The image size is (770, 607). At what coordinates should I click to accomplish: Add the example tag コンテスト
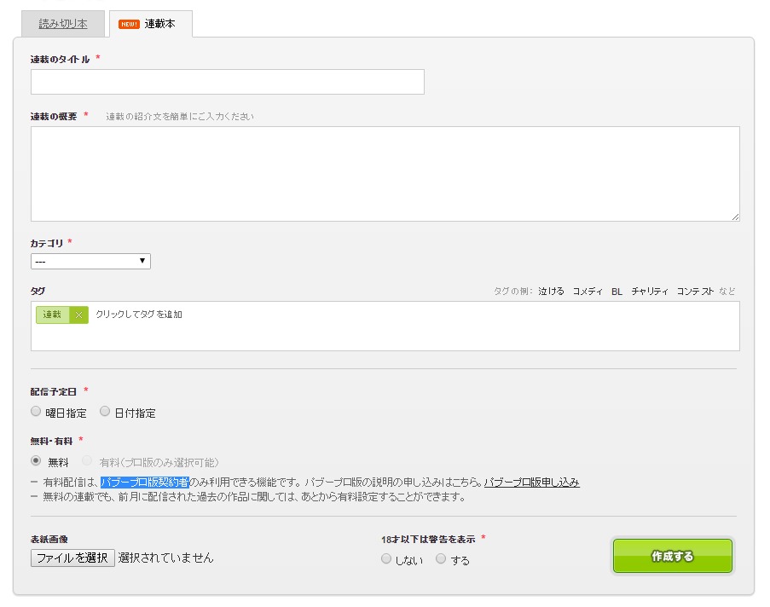[695, 292]
